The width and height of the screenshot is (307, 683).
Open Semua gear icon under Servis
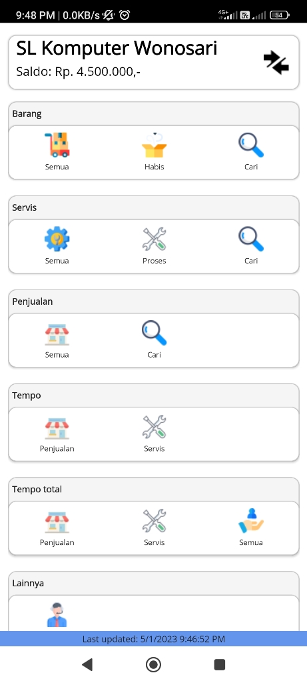click(57, 239)
